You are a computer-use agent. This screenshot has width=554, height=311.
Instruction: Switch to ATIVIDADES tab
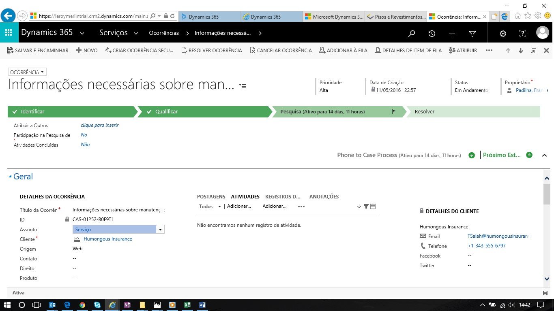245,197
